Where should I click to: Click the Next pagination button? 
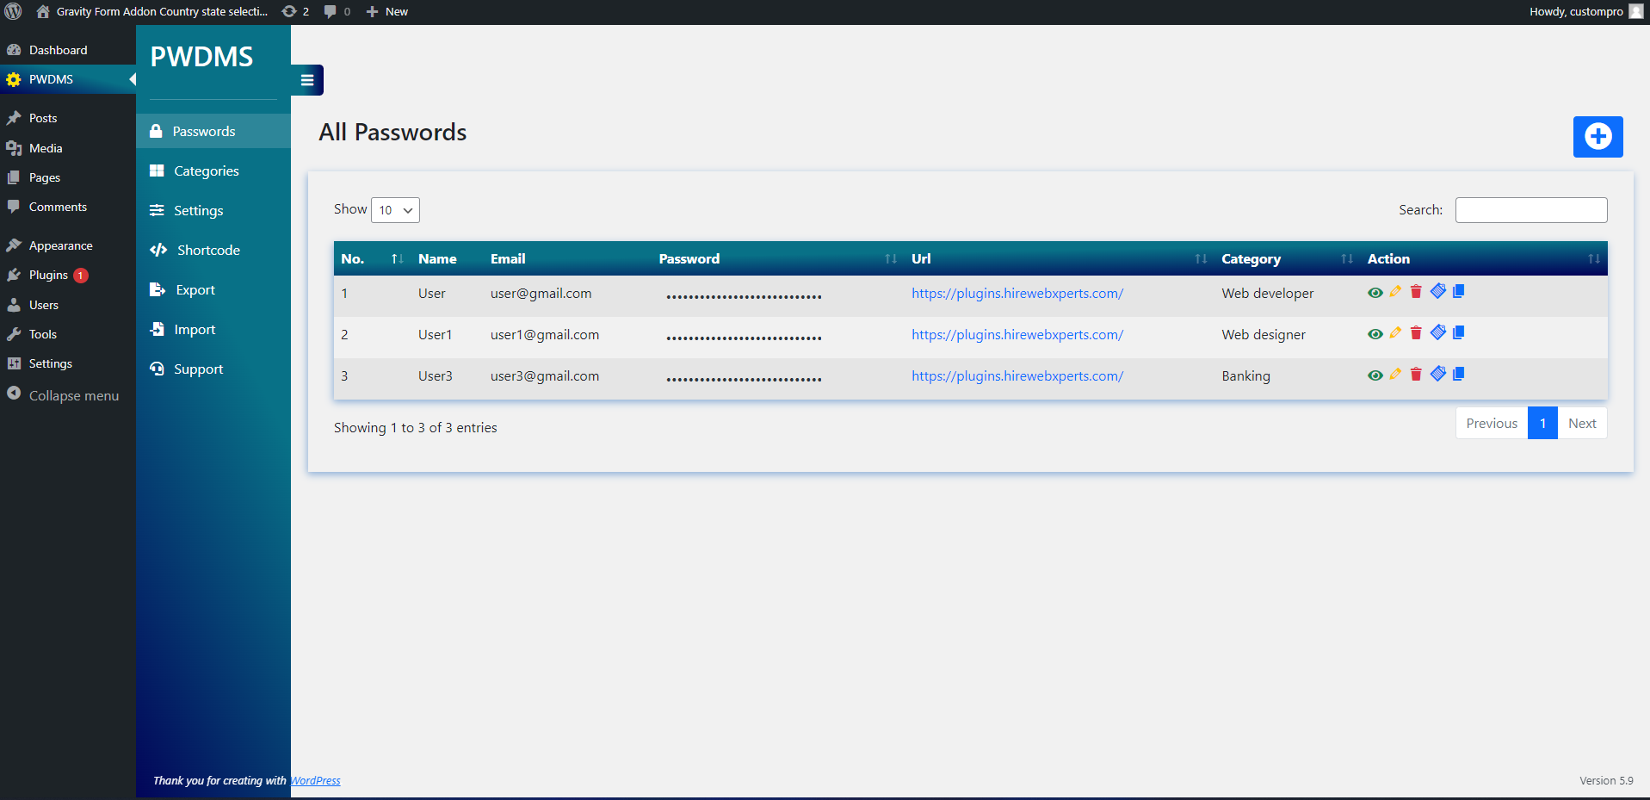point(1582,423)
